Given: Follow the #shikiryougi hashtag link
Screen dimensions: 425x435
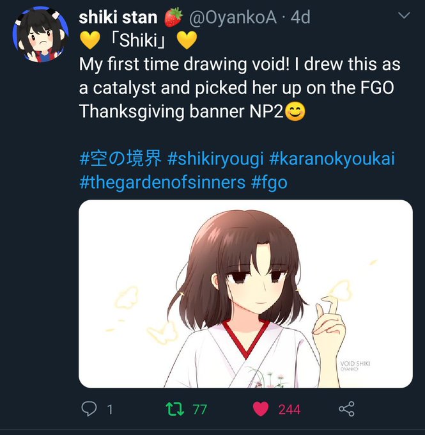Looking at the screenshot, I should [x=215, y=159].
